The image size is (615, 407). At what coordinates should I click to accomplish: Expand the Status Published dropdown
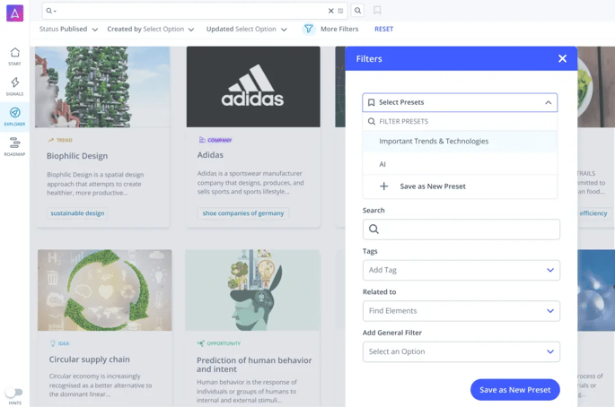coord(68,29)
